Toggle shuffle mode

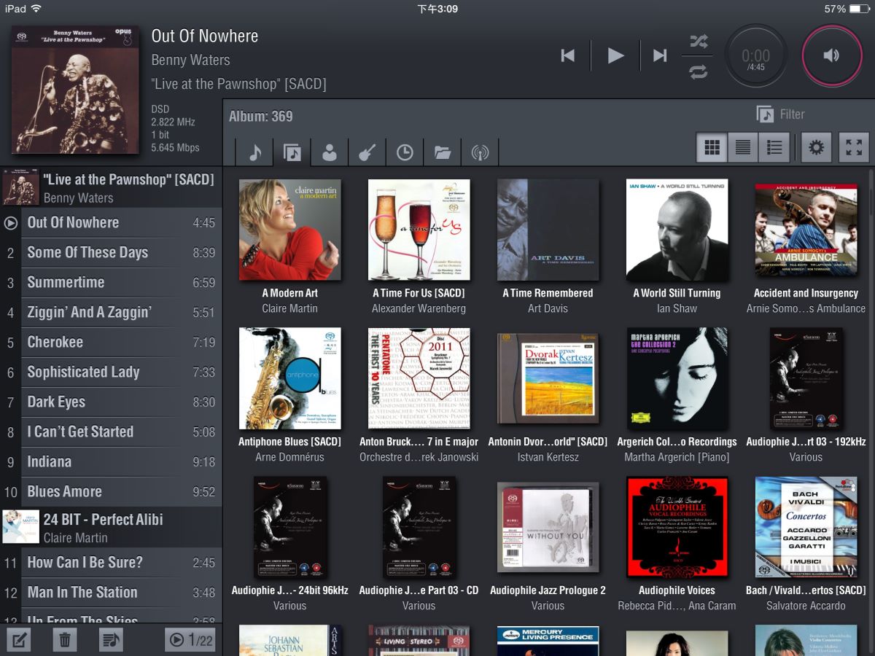(x=699, y=42)
